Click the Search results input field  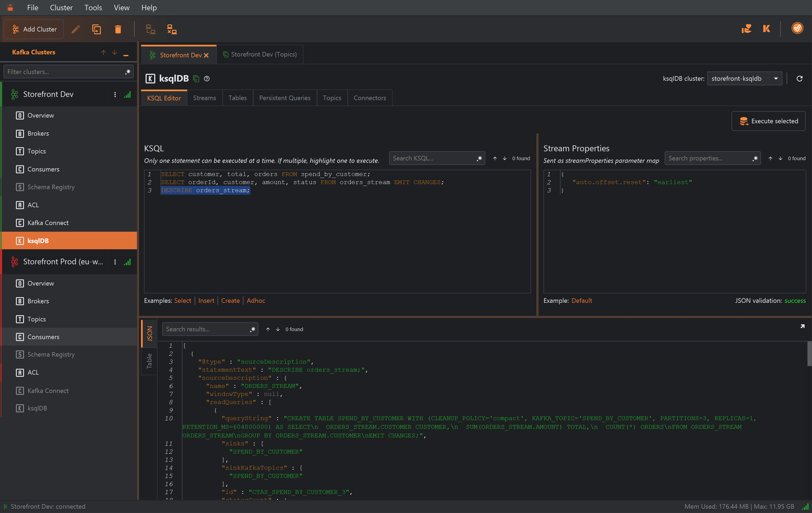(210, 329)
